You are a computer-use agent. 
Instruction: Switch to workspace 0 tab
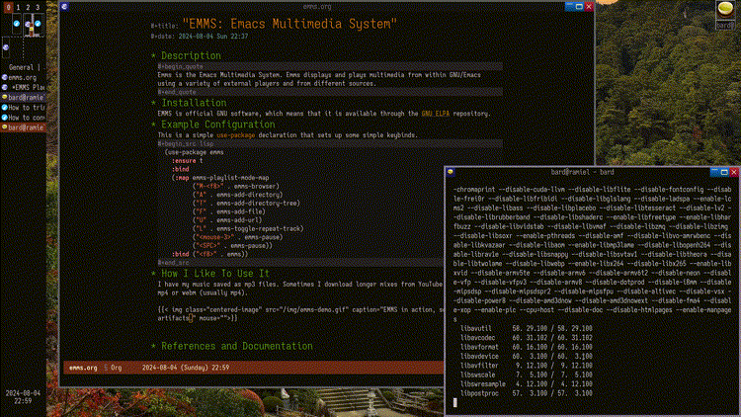click(x=9, y=7)
